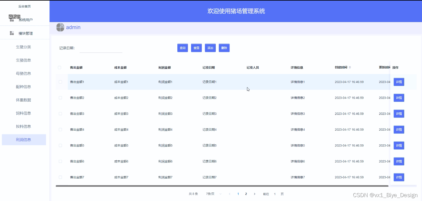This screenshot has height=201, width=422.
Task: Check the row checkbox for 售出金额4
Action: click(x=60, y=129)
